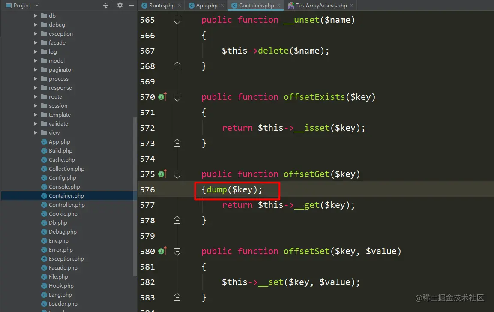The height and width of the screenshot is (312, 494).
Task: Click the Loader.php class icon
Action: point(44,304)
